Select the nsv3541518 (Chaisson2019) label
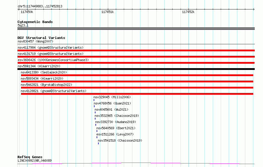Viewport: 263px width, 167px height. (120, 140)
